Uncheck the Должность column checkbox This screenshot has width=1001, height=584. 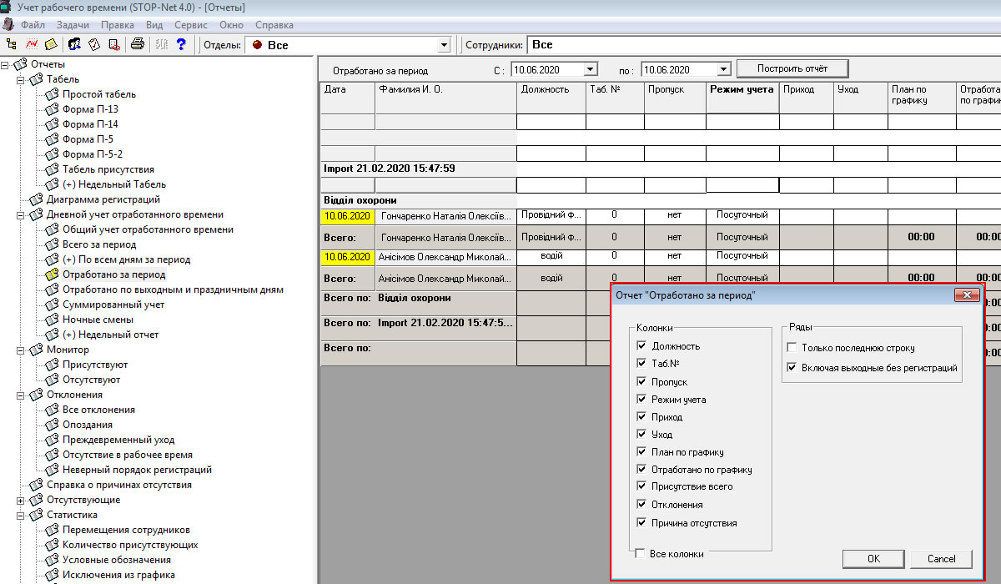click(x=641, y=345)
